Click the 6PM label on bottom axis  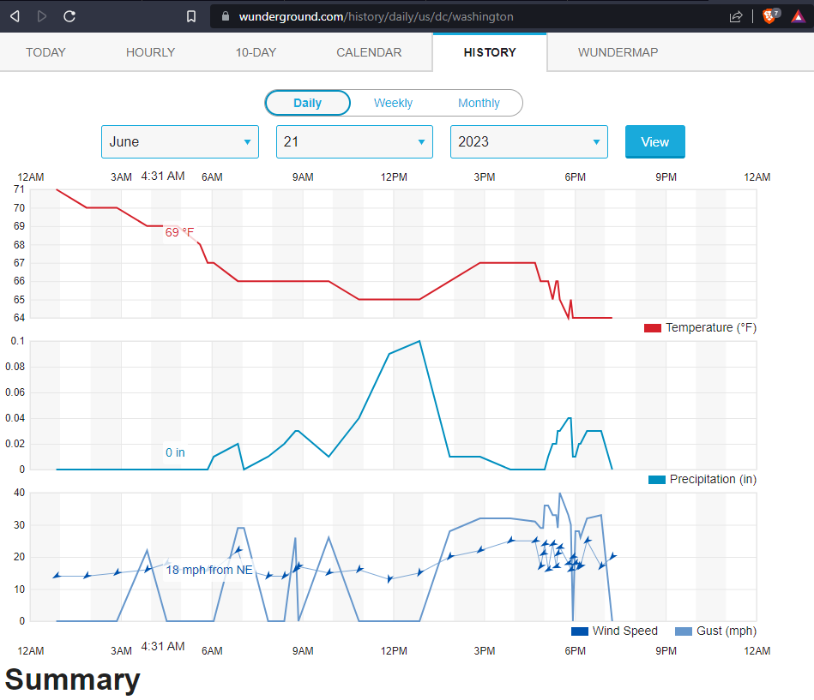[576, 651]
